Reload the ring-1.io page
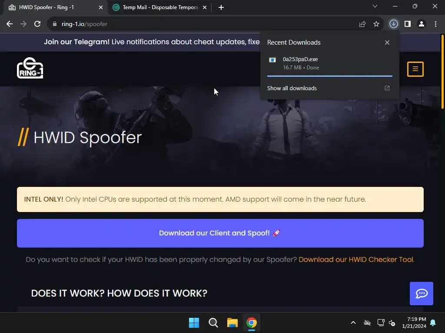Viewport: 445px width, 333px height. pyautogui.click(x=37, y=24)
